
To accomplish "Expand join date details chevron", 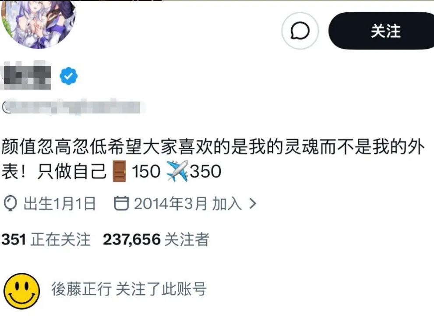I will pos(253,203).
